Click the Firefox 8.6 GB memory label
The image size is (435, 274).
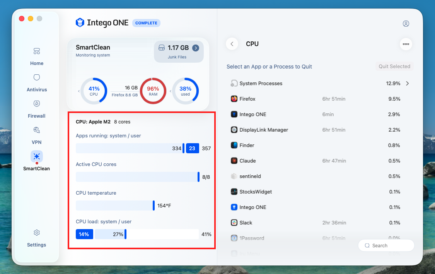pyautogui.click(x=125, y=95)
